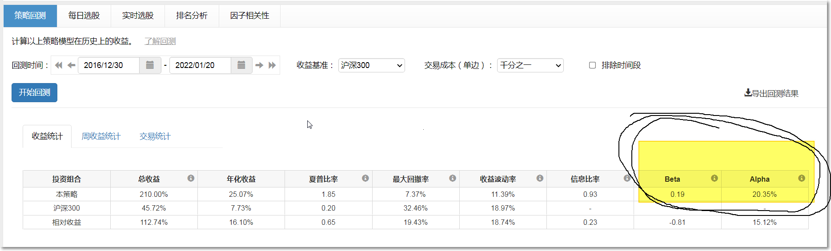Open the 因子相关性 tab
Screen dimensions: 831x251
249,16
